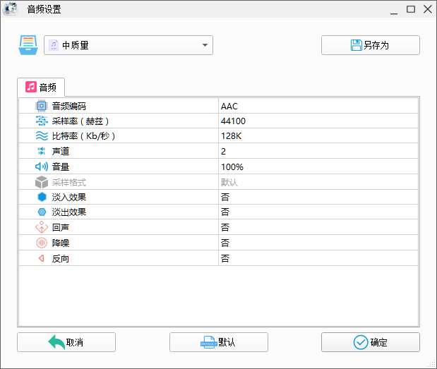The width and height of the screenshot is (437, 369).
Task: Click the 淡出效果 hexagon icon
Action: coord(42,212)
